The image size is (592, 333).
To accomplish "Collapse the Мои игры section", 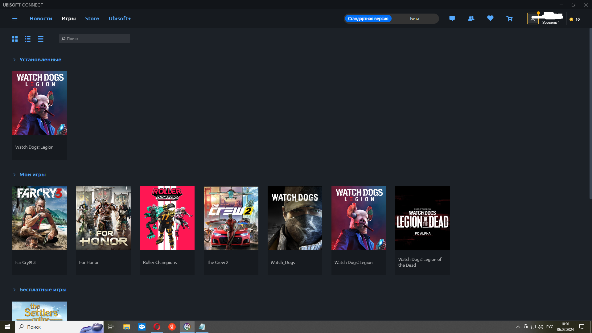I will (x=14, y=175).
